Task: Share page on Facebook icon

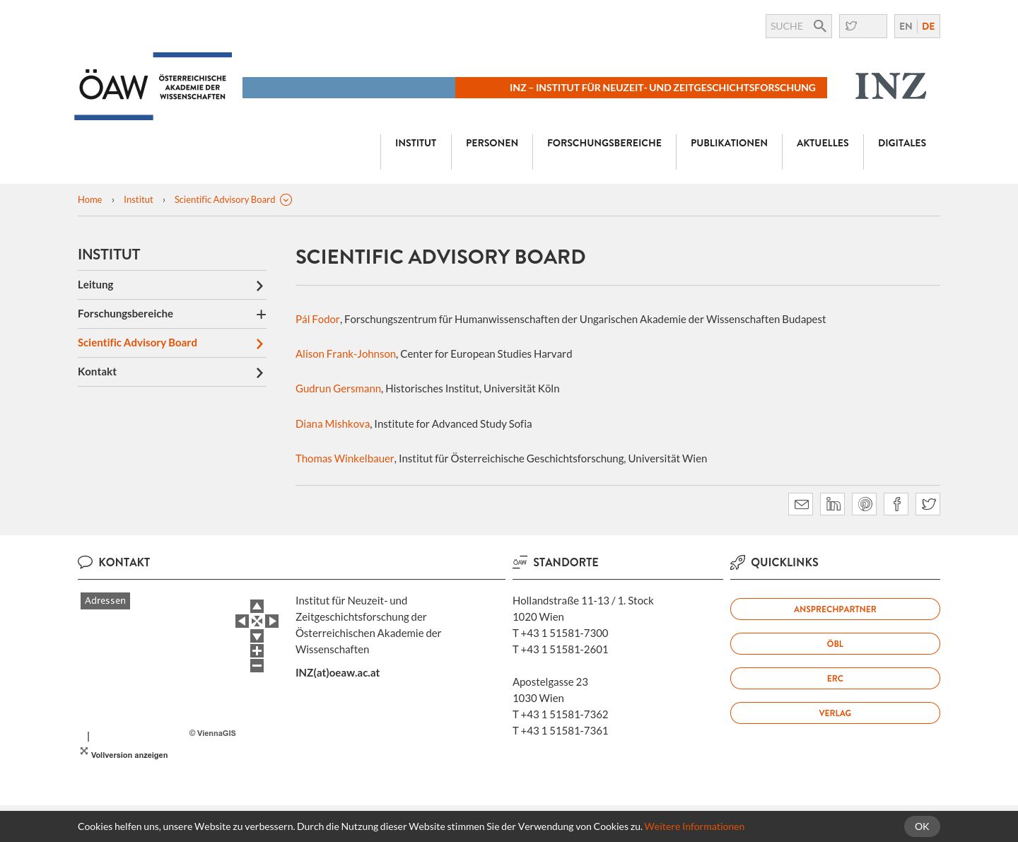Action: [x=896, y=504]
